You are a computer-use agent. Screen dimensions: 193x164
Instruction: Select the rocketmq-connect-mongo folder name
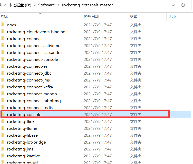32,94
